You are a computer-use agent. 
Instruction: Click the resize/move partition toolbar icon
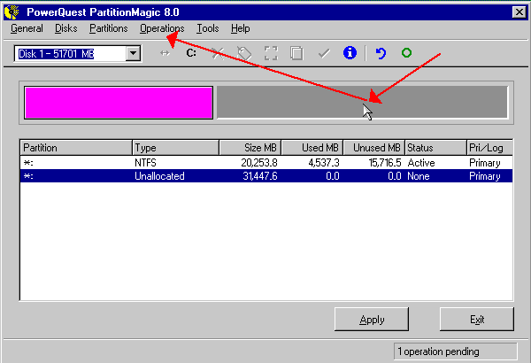[165, 53]
